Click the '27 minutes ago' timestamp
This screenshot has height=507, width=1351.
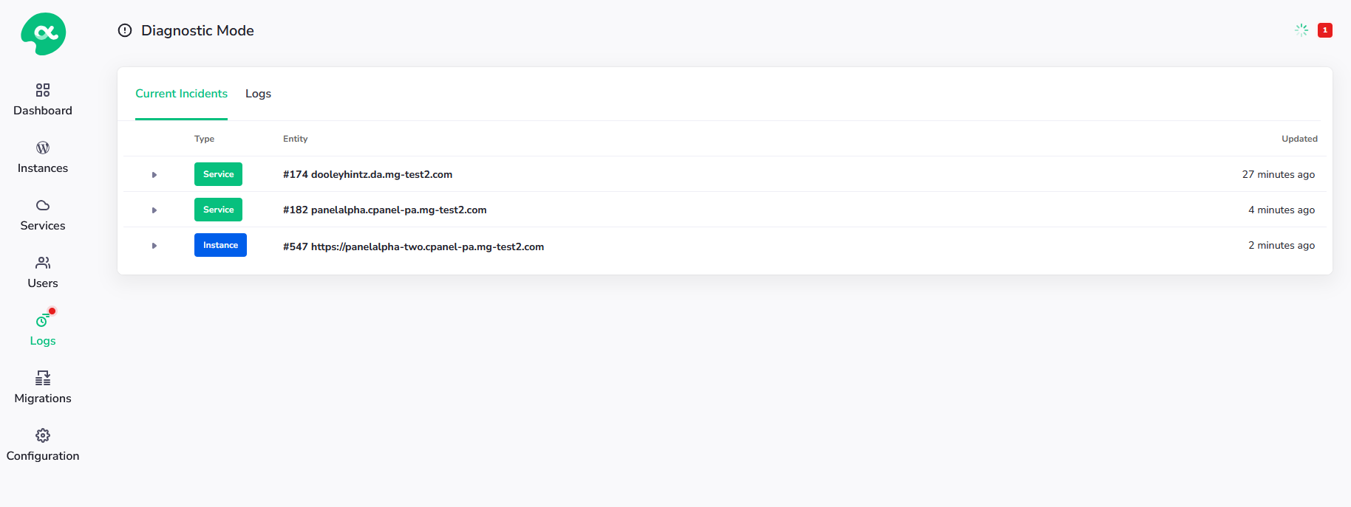[1279, 175]
